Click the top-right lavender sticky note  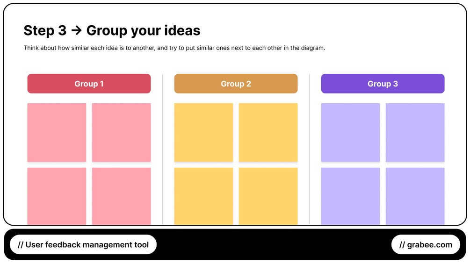(x=415, y=132)
